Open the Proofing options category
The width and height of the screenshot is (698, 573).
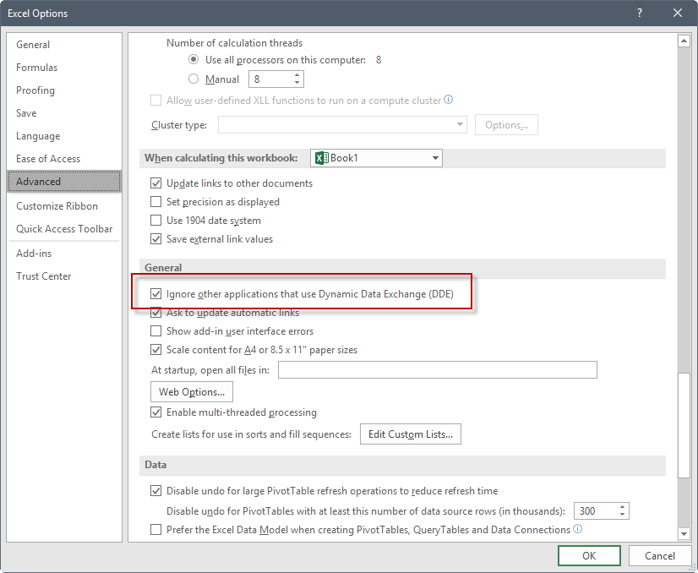64,90
